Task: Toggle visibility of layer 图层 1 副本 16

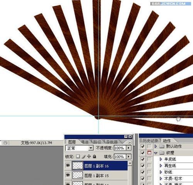Action: coord(68,165)
